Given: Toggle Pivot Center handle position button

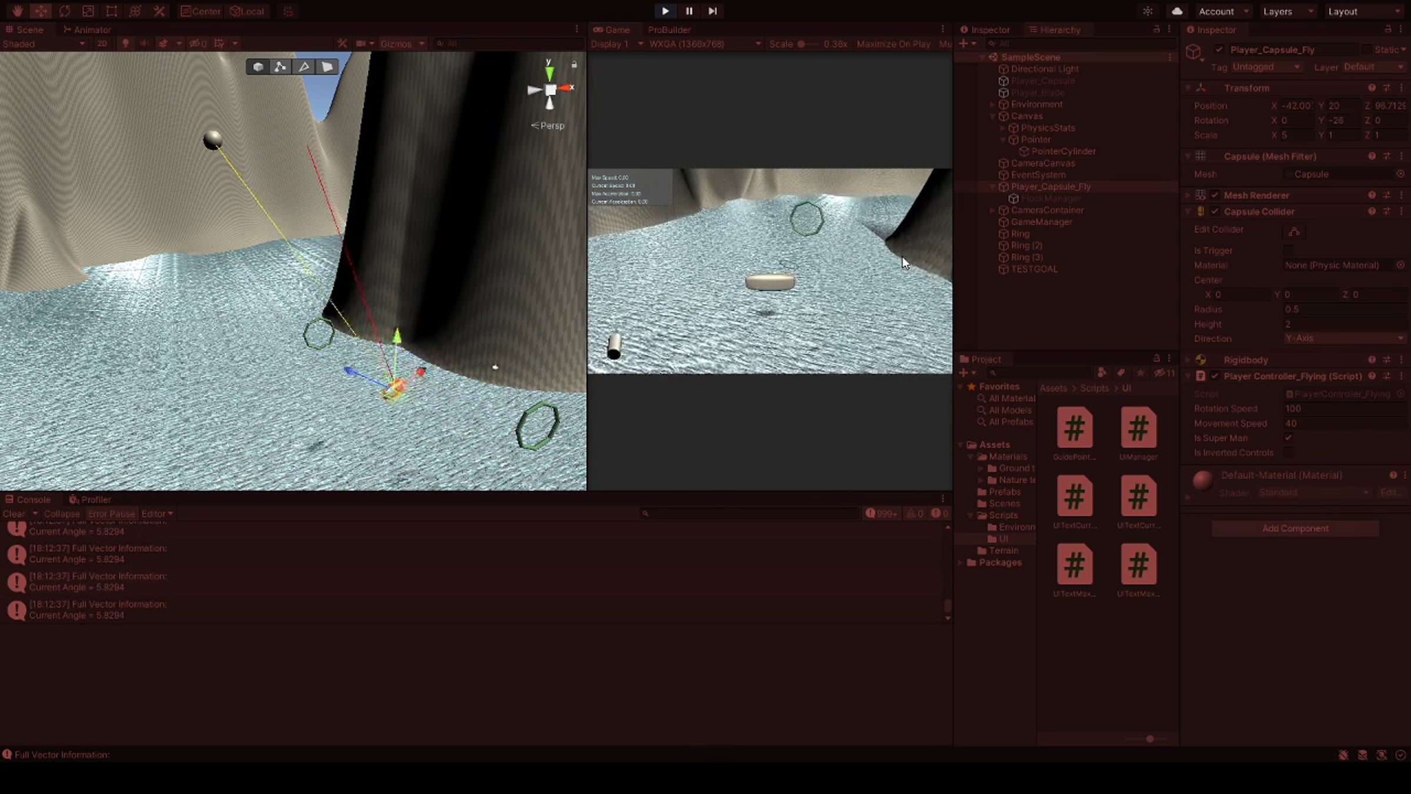Looking at the screenshot, I should (200, 11).
